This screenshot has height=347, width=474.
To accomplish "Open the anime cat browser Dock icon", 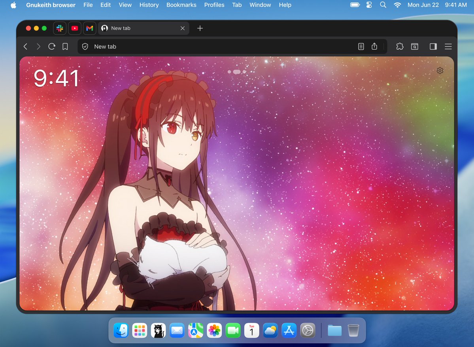I will 158,330.
